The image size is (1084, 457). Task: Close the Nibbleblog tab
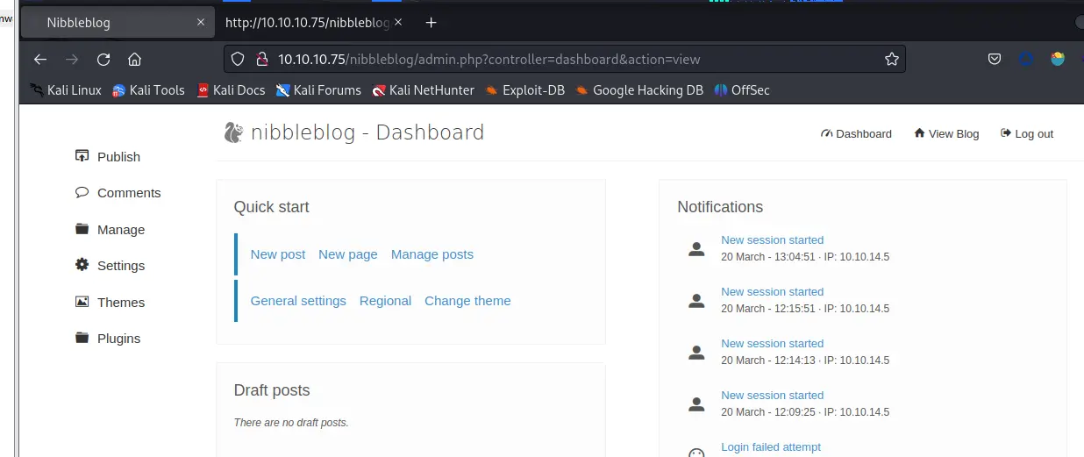point(201,23)
